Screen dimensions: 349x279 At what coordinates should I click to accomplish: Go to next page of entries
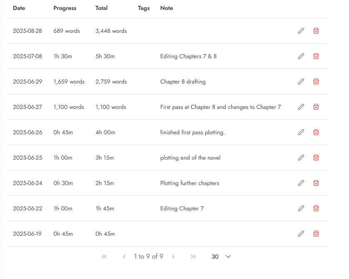(x=173, y=257)
